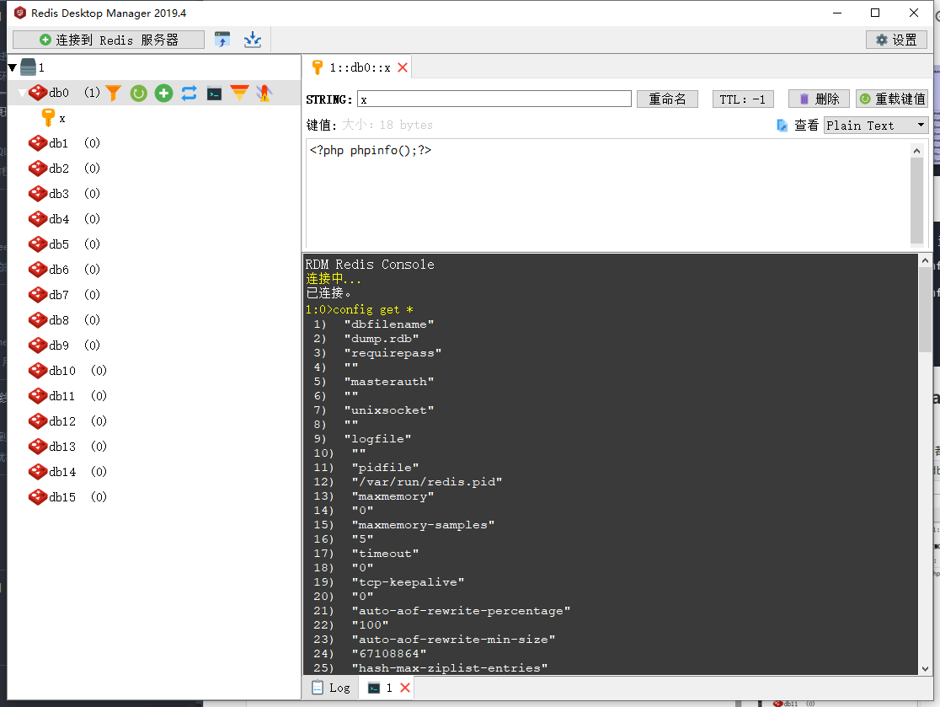Click the key name input field containing x
Viewport: 940px width, 707px height.
click(494, 99)
